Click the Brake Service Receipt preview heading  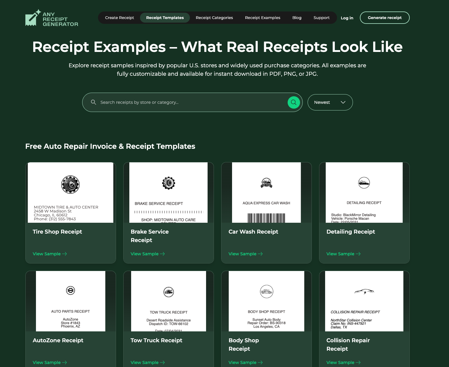pyautogui.click(x=159, y=204)
